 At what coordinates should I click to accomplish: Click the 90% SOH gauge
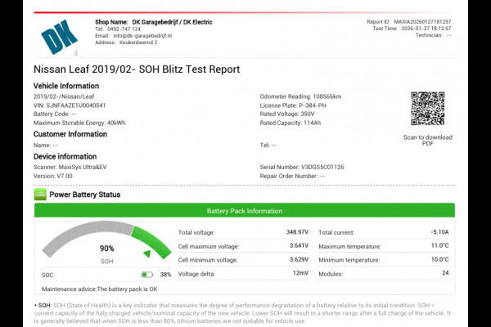pos(106,245)
